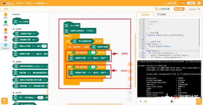
Task: Reset workspace zoom with equals button
Action: [x=130, y=99]
